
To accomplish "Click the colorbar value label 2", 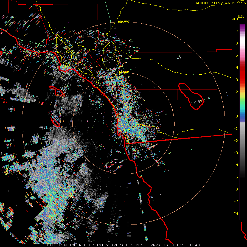I will (x=237, y=92).
